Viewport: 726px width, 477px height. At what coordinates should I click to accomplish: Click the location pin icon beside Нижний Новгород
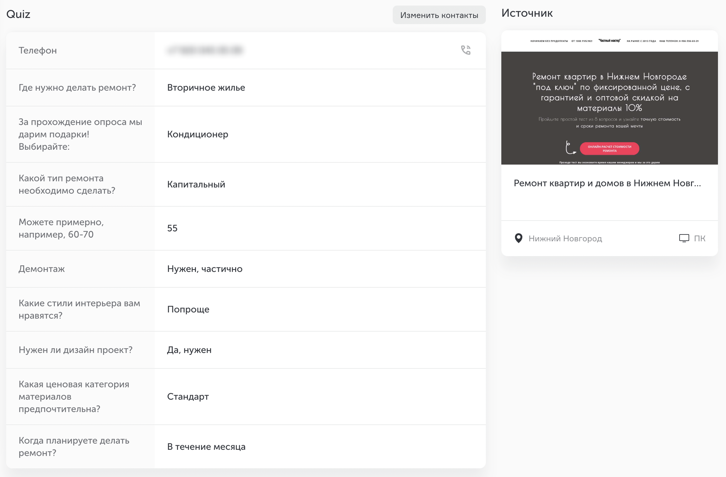[x=518, y=238]
